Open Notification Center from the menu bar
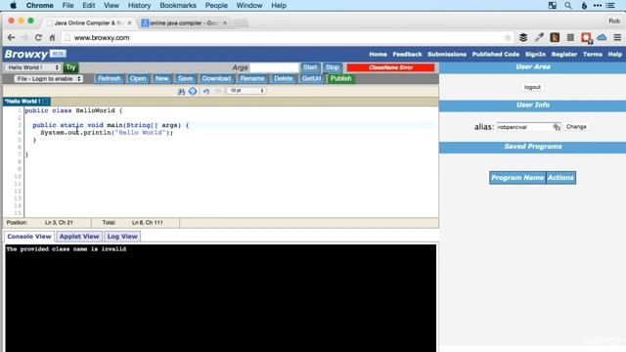Screen dimensions: 626x352 pyautogui.click(x=610, y=6)
